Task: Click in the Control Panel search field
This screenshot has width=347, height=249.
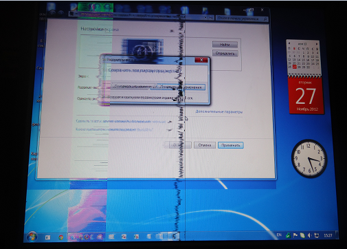Action: (x=242, y=19)
